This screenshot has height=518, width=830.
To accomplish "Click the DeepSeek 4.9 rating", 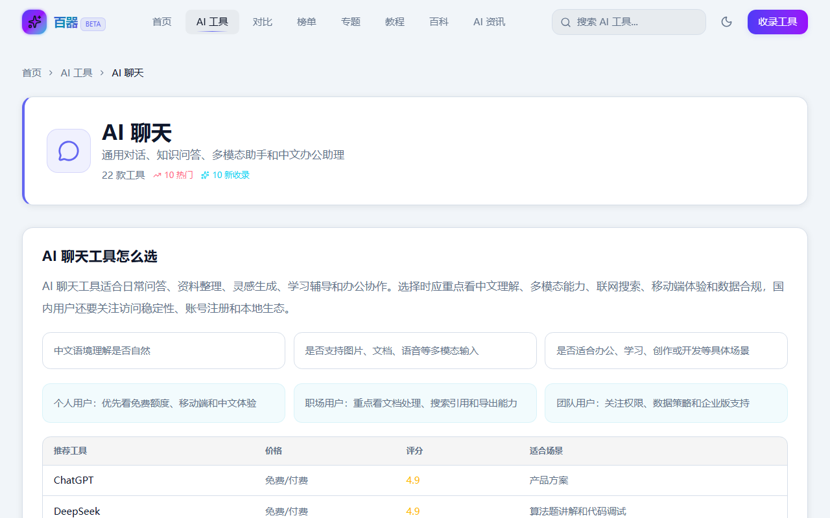I will (x=413, y=512).
